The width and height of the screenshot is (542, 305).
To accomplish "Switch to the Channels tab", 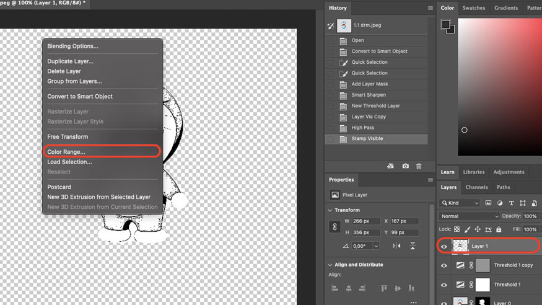I will click(476, 187).
